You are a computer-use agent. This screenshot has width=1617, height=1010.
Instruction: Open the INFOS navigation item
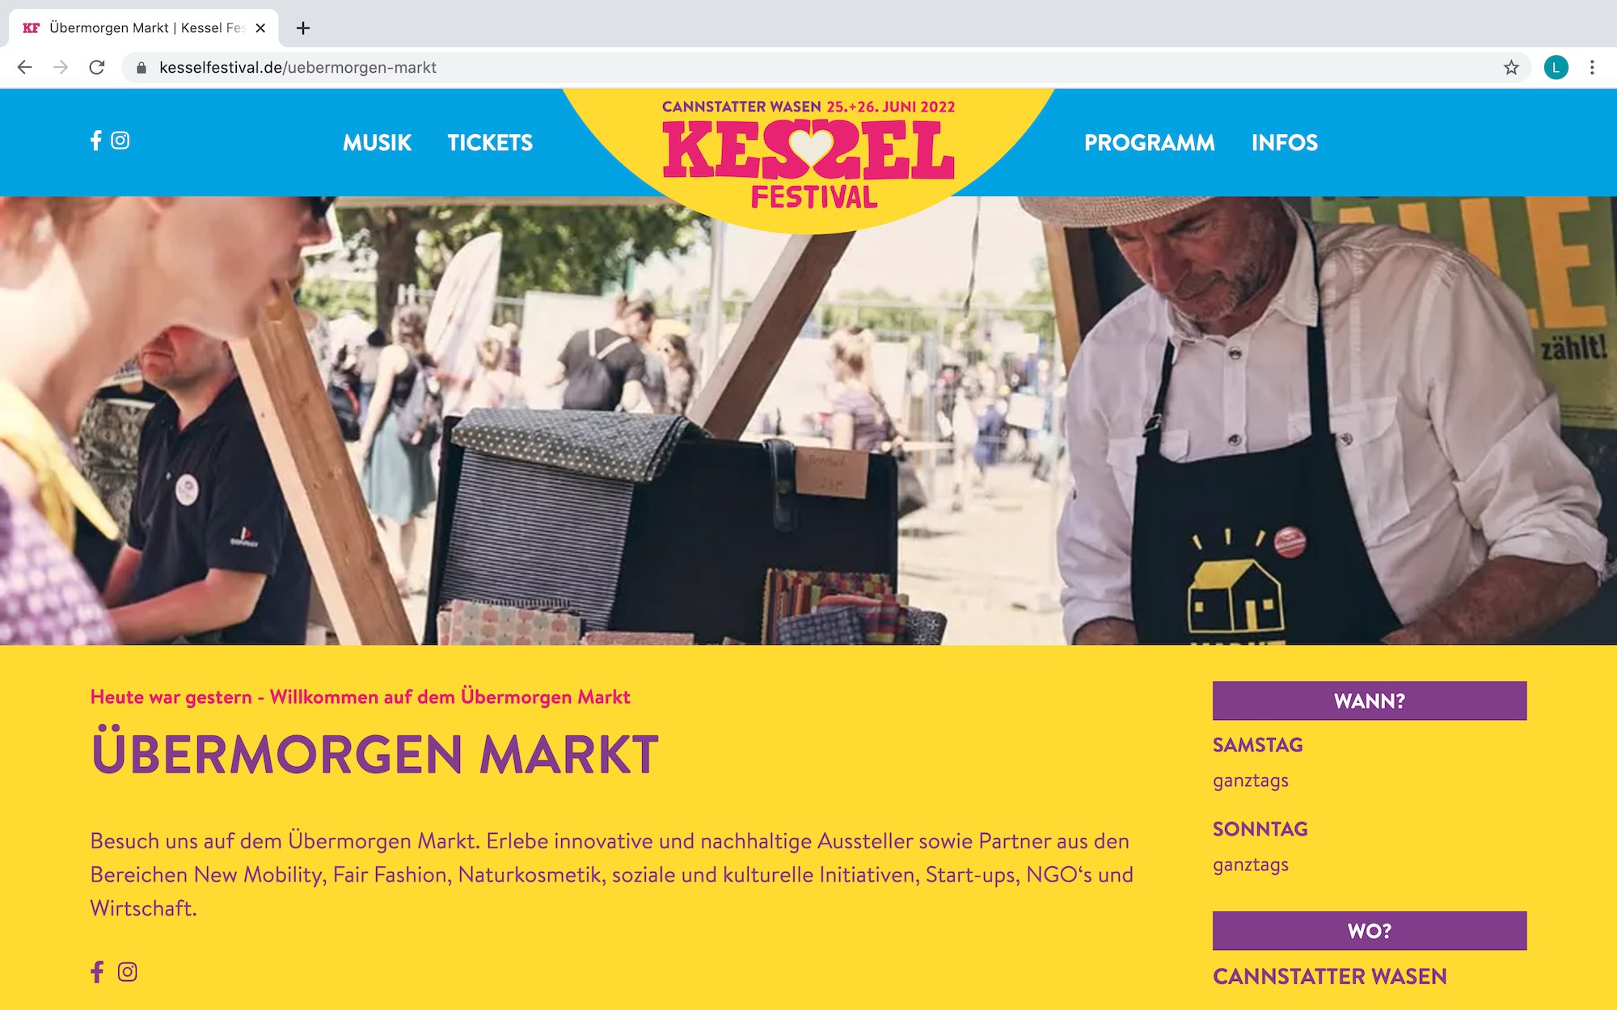tap(1284, 143)
